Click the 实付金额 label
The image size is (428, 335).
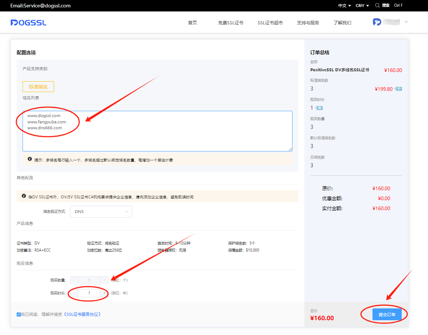point(332,208)
